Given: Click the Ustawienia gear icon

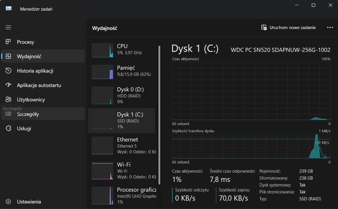Looking at the screenshot, I should pos(8,202).
